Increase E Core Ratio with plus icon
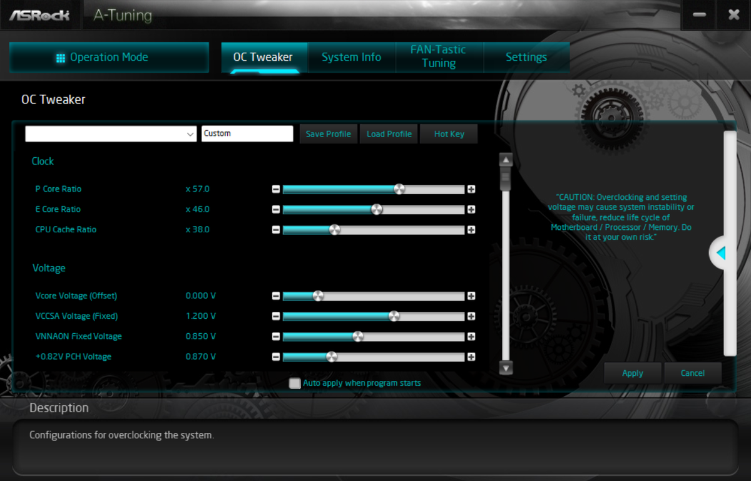The image size is (751, 481). tap(471, 210)
